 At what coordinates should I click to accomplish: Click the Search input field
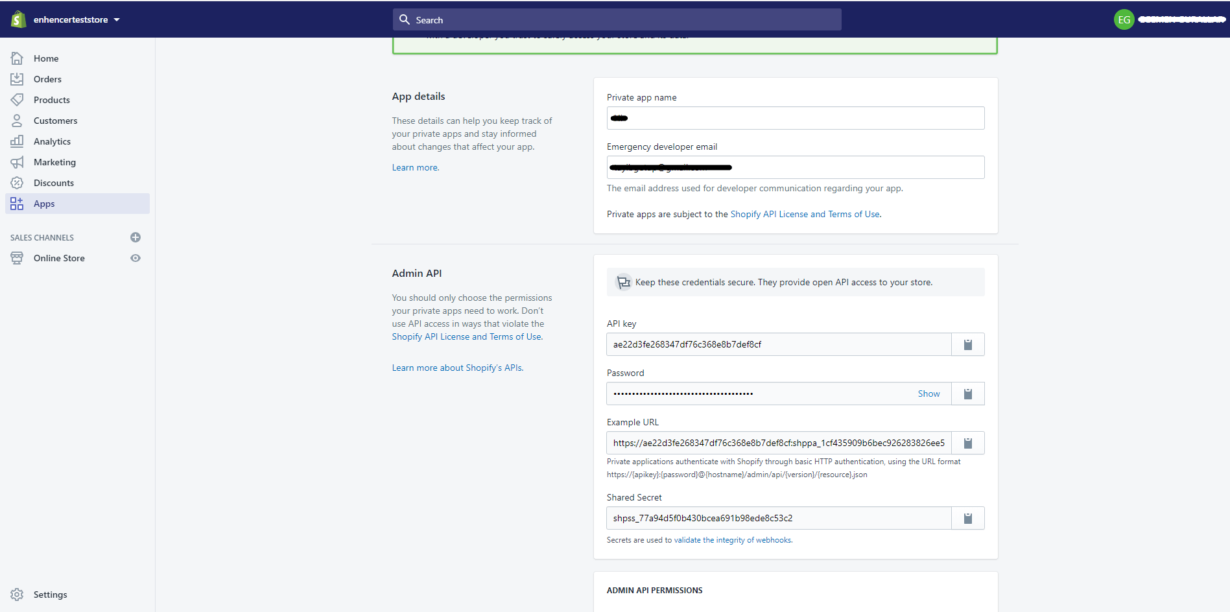click(x=617, y=19)
